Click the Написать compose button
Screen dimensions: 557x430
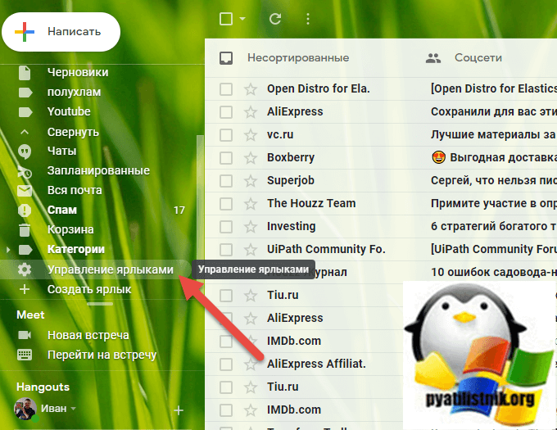pyautogui.click(x=61, y=32)
